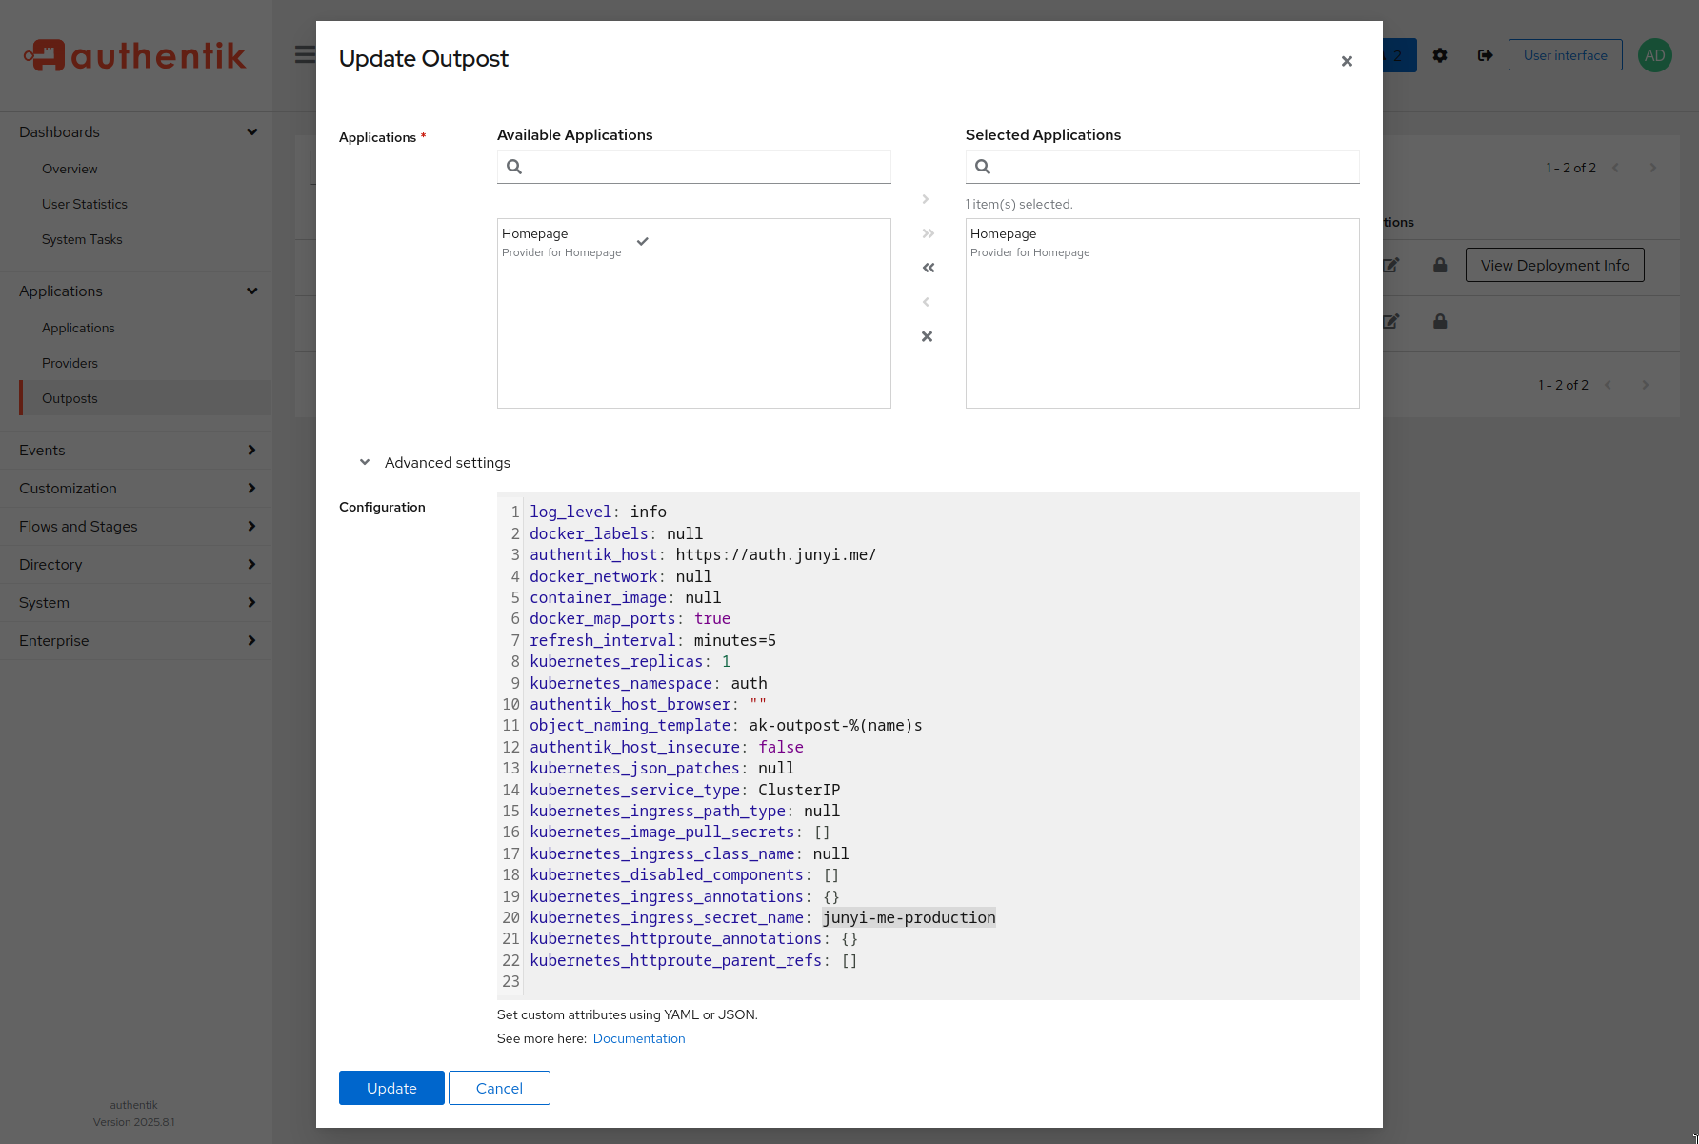Screen dimensions: 1699x1144
Task: Open Providers in the sidebar
Action: [70, 363]
